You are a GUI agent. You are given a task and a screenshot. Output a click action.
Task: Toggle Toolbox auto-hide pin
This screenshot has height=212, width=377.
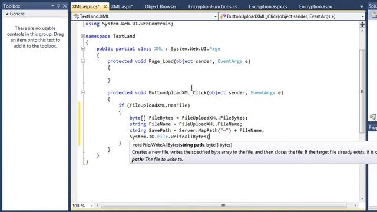point(59,6)
